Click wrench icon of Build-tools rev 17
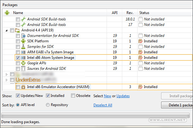193x128 pixels. tap(23, 25)
